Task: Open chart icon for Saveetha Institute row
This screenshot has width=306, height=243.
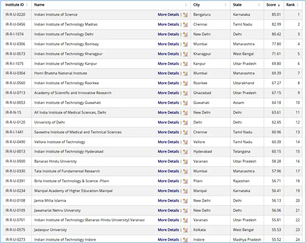Action: point(185,132)
